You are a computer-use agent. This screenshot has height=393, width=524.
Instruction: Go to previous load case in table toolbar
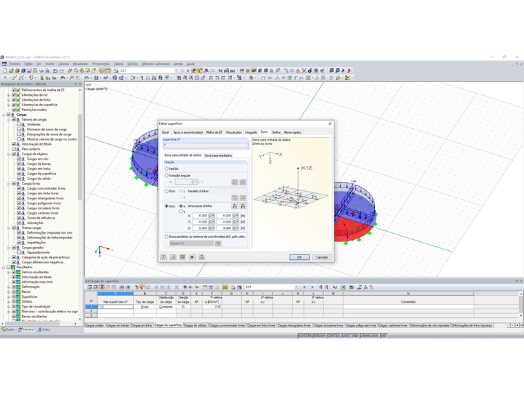point(305,287)
